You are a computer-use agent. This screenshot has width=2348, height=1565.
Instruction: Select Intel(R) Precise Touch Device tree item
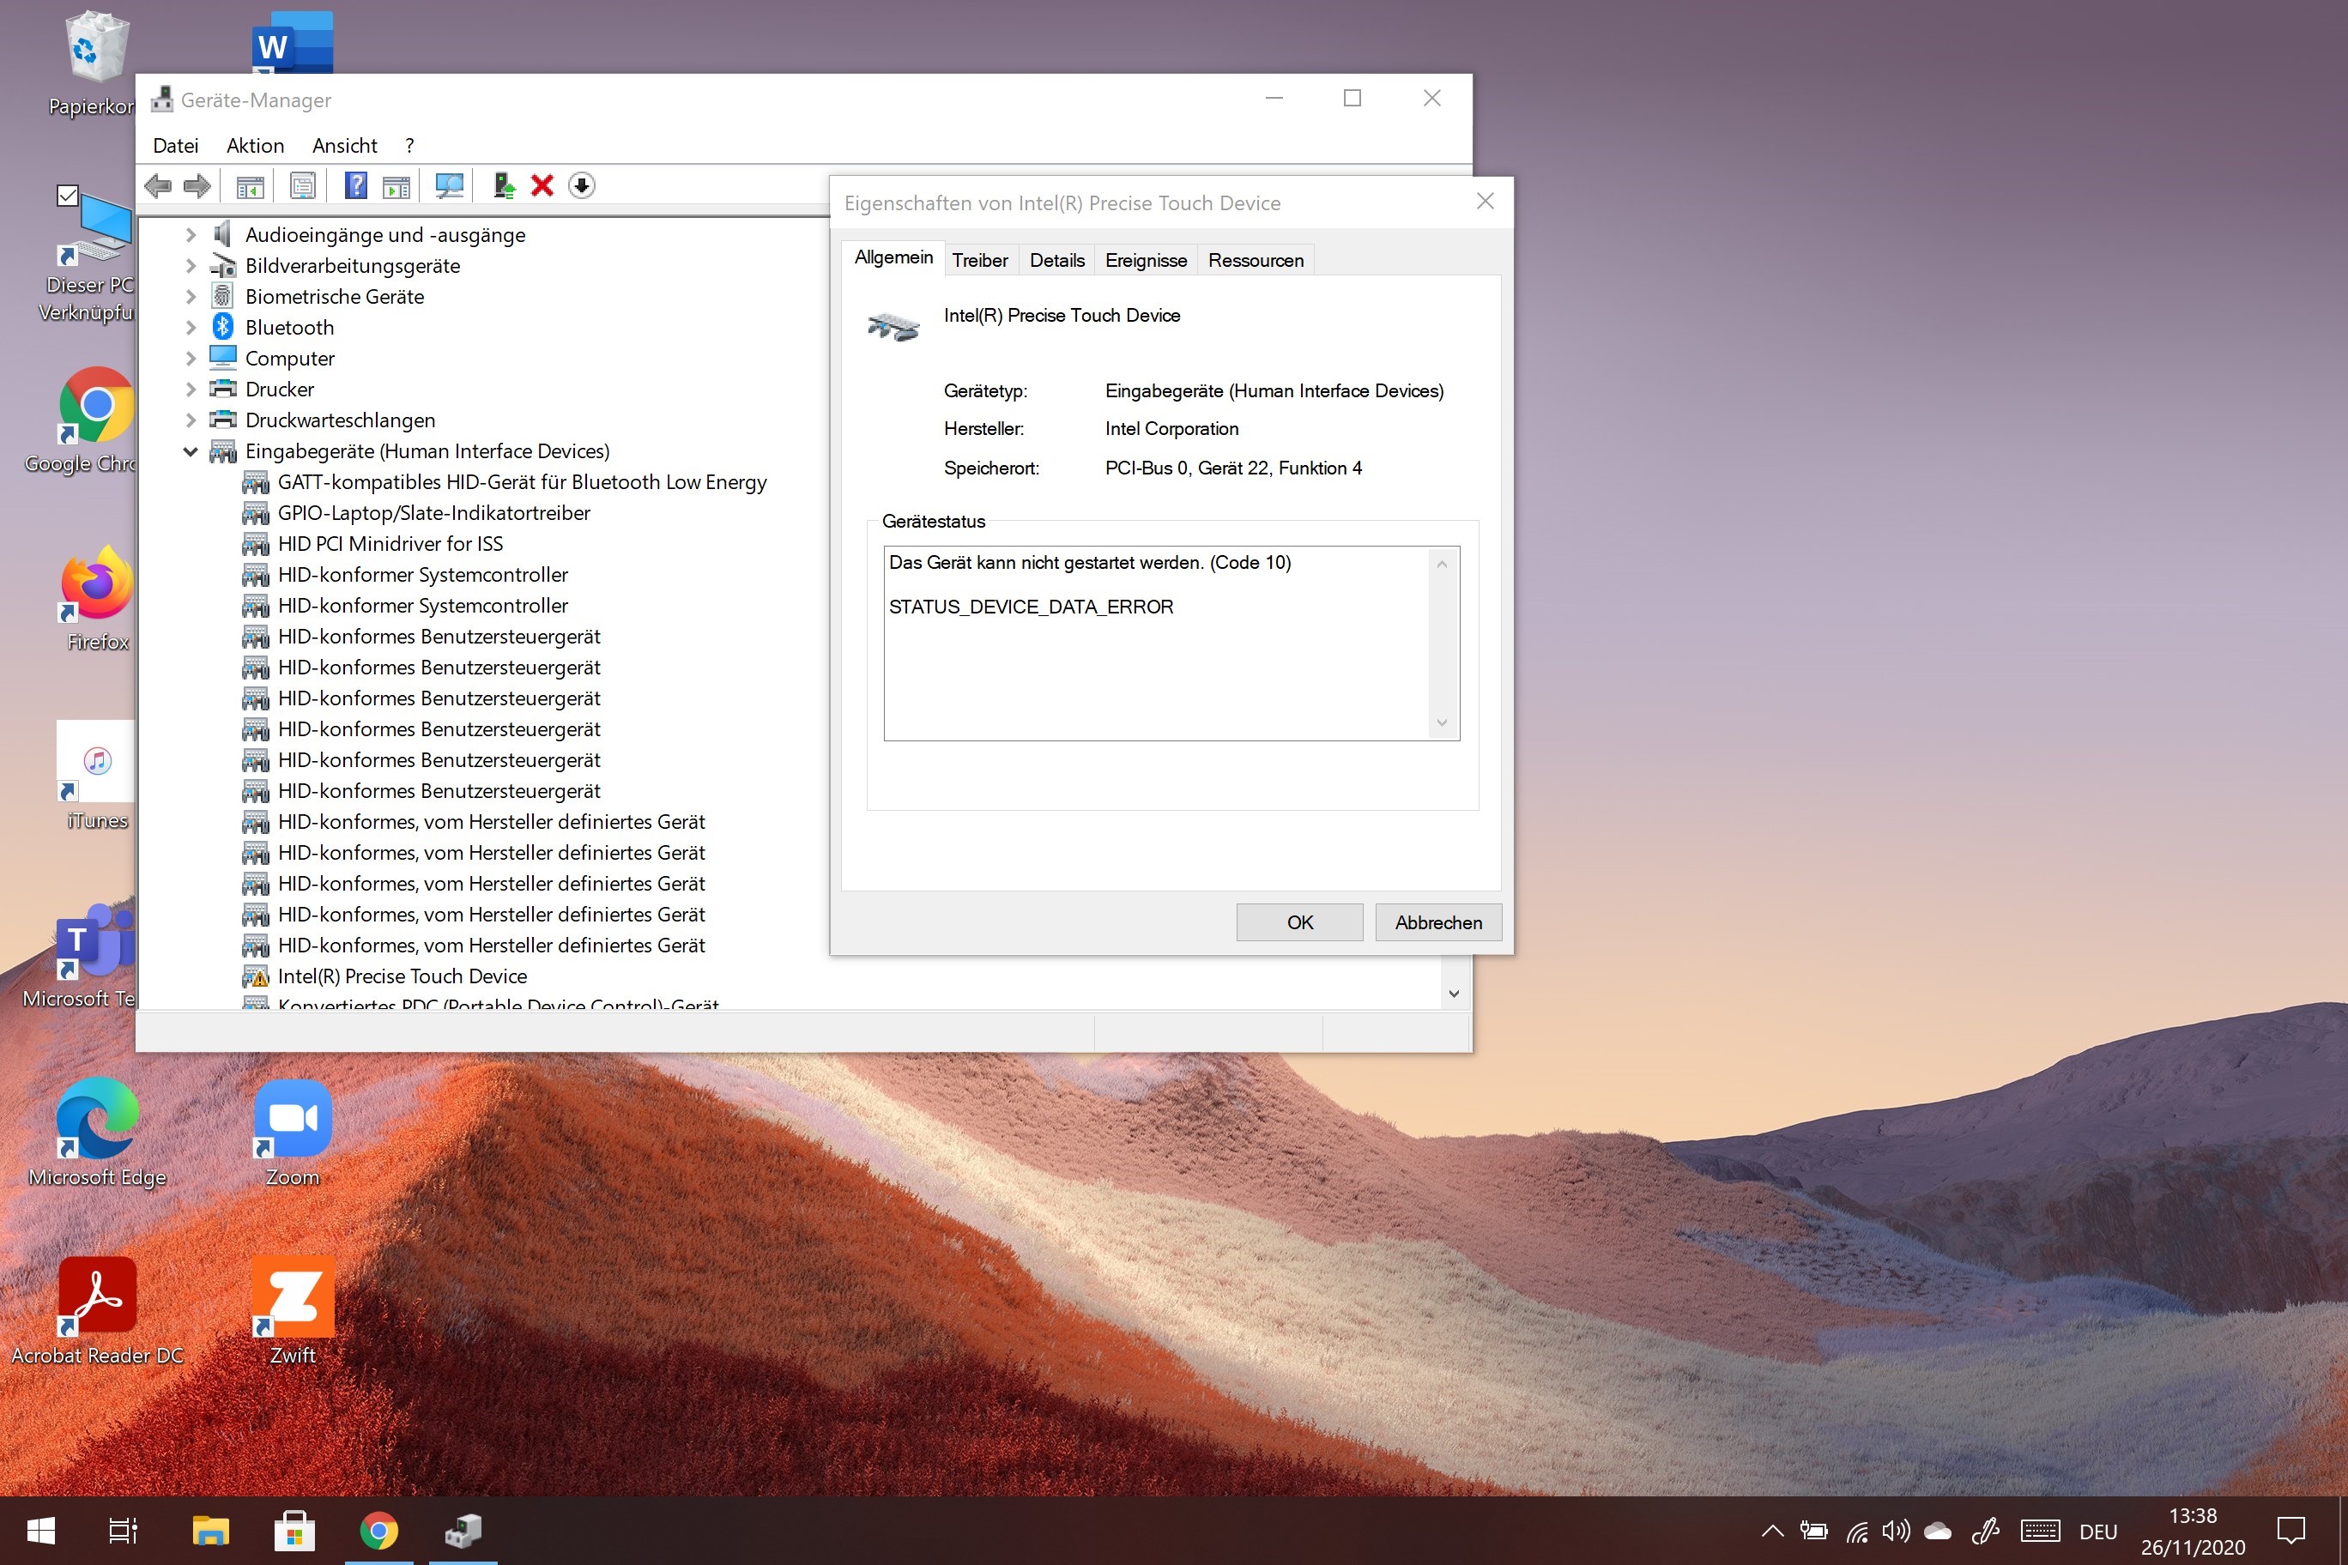(x=402, y=976)
